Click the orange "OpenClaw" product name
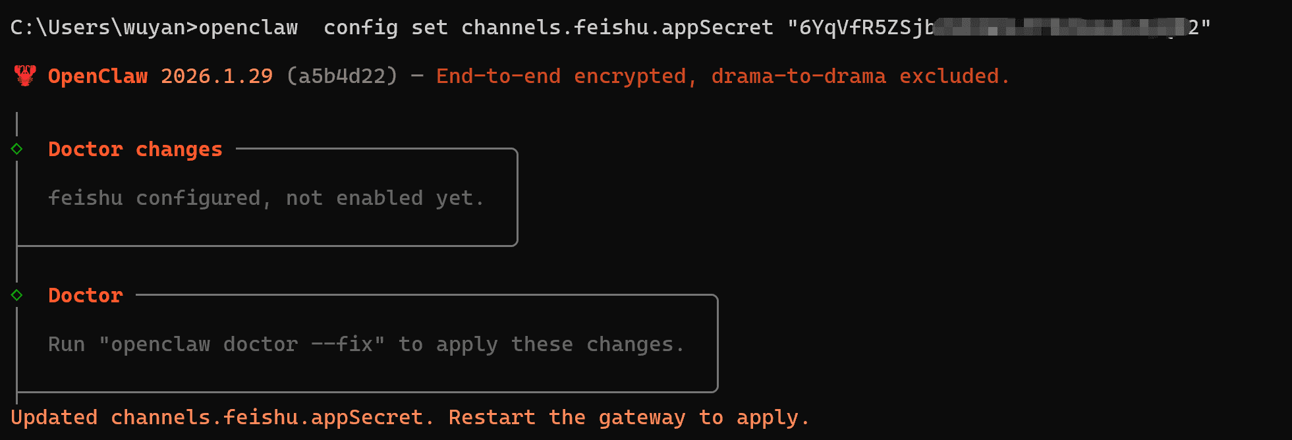Image resolution: width=1292 pixels, height=440 pixels. coord(98,76)
